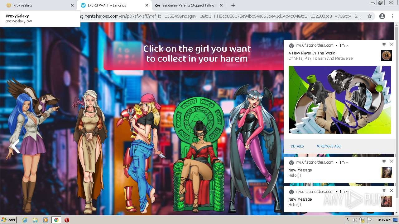
Task: Open the Chrome three-dot menu
Action: [392, 16]
